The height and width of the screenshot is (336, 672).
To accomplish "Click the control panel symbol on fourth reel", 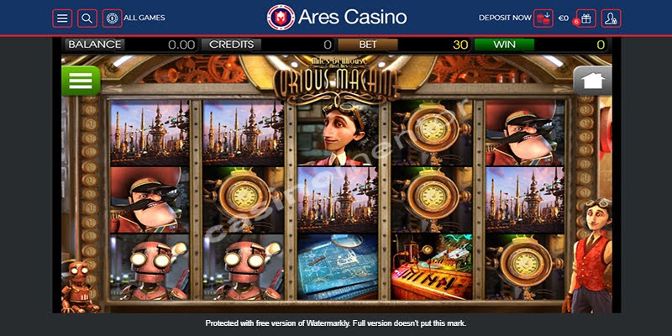I will point(431,266).
